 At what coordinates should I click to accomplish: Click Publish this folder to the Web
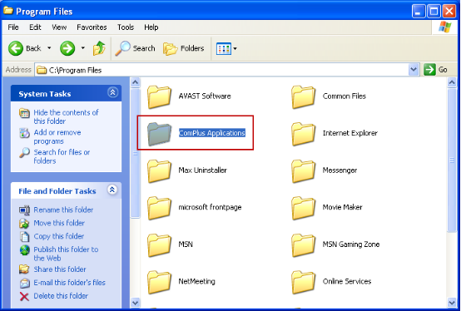[x=66, y=254]
